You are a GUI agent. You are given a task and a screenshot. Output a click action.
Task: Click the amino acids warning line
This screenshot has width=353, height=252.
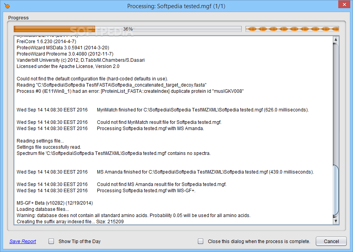pyautogui.click(x=133, y=216)
